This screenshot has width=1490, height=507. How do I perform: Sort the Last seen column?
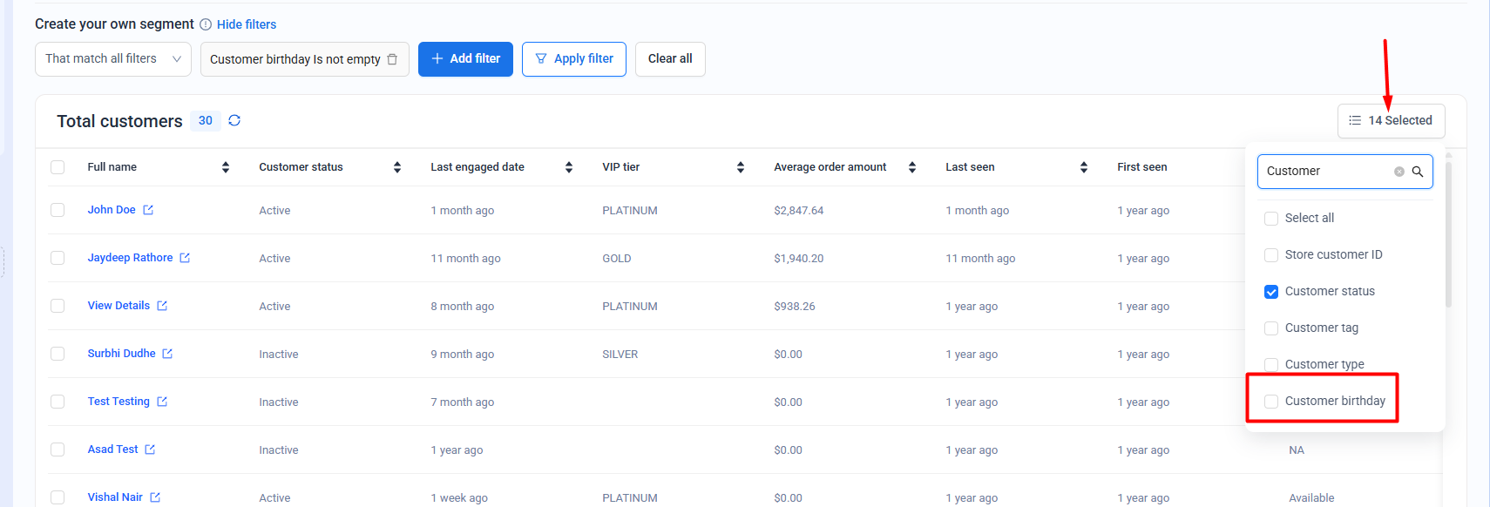[x=1084, y=167]
